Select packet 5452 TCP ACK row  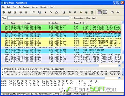[x=61, y=27]
